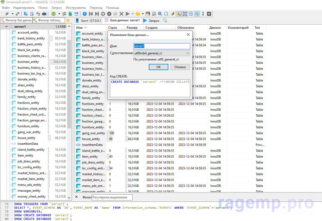
Task: Click the Paste clipboard icon
Action: pyautogui.click(x=32, y=14)
